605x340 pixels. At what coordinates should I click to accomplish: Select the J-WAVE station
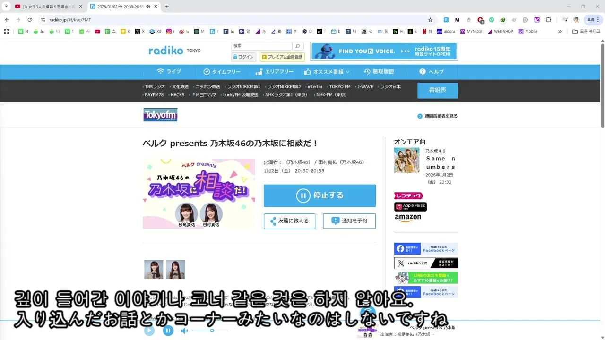pyautogui.click(x=365, y=87)
